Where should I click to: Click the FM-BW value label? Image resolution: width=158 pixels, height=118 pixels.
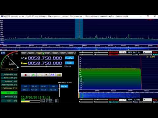pyautogui.click(x=65, y=83)
